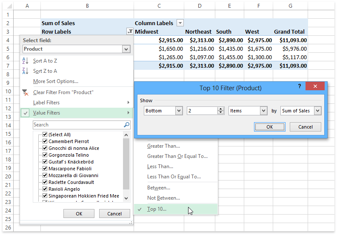Viewport: 337px width, 235px height.
Task: Uncheck Camembert Pierrot
Action: (45, 141)
